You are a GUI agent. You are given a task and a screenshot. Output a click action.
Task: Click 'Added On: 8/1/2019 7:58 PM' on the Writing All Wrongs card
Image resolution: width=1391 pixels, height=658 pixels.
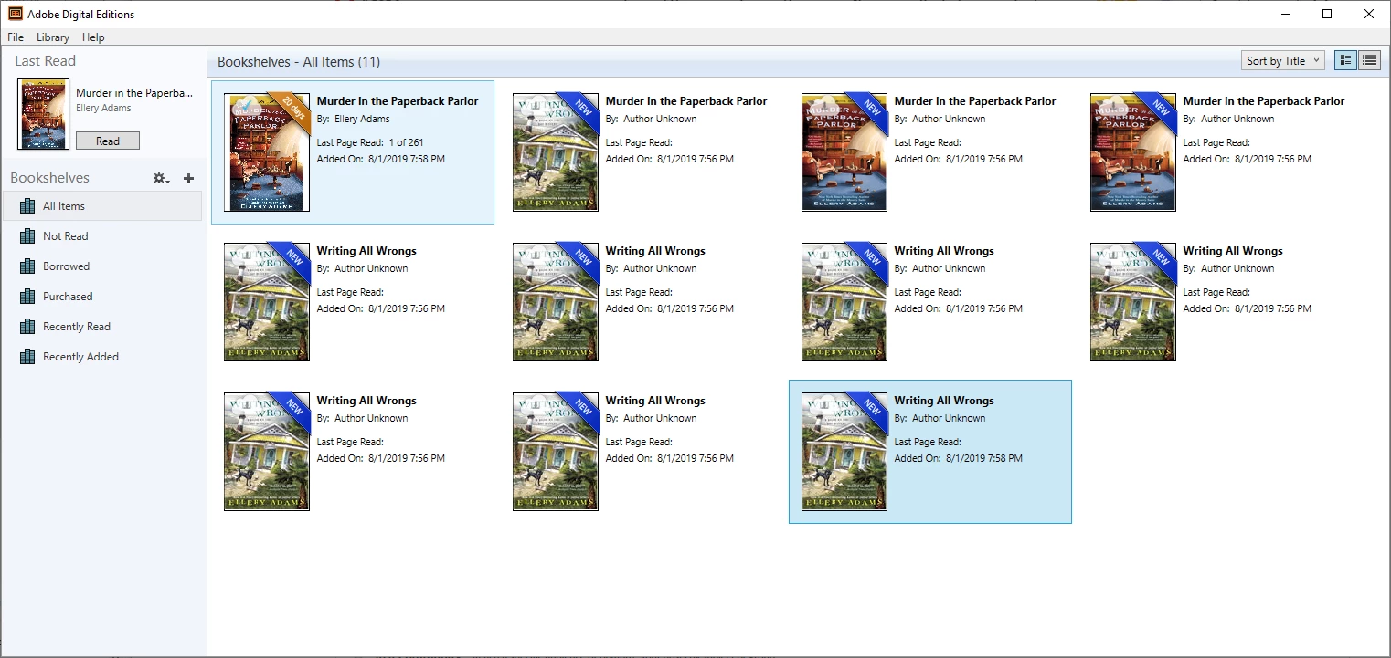(x=958, y=458)
